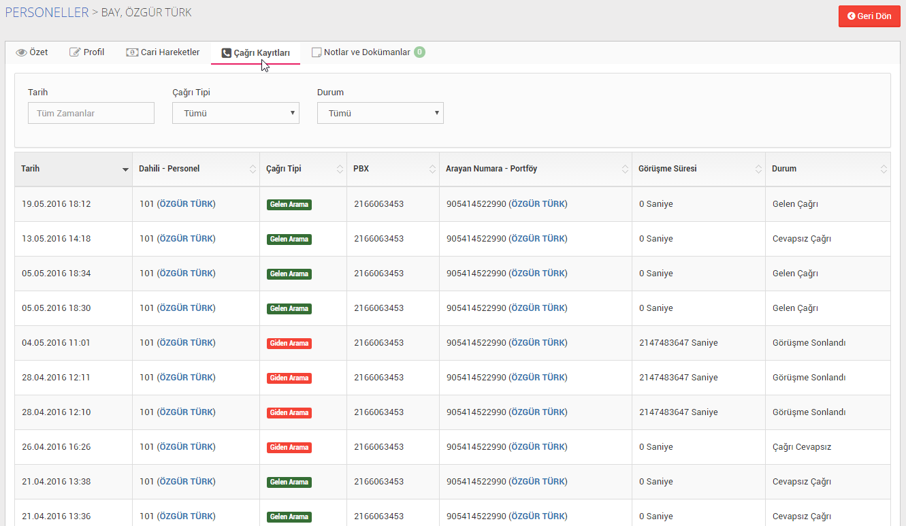The image size is (906, 526).
Task: Click Gelen Arama badge in 05.05.2016 18:30 row
Action: [289, 308]
